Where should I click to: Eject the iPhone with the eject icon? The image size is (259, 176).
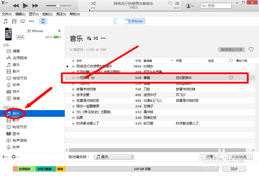click(59, 31)
